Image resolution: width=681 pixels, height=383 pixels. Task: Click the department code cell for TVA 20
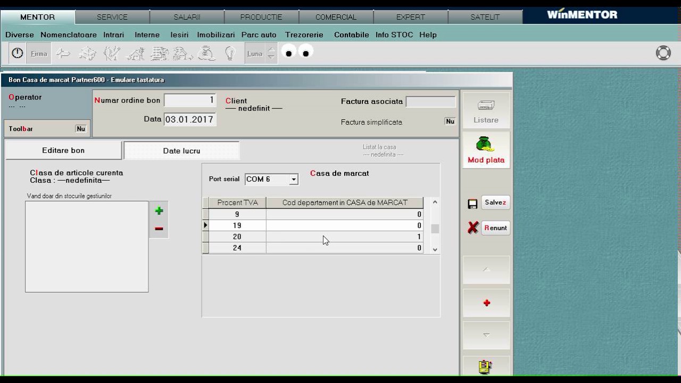pyautogui.click(x=344, y=237)
